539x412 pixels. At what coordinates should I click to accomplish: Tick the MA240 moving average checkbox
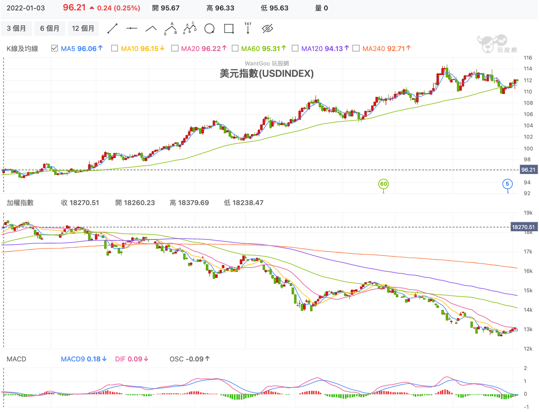(356, 48)
